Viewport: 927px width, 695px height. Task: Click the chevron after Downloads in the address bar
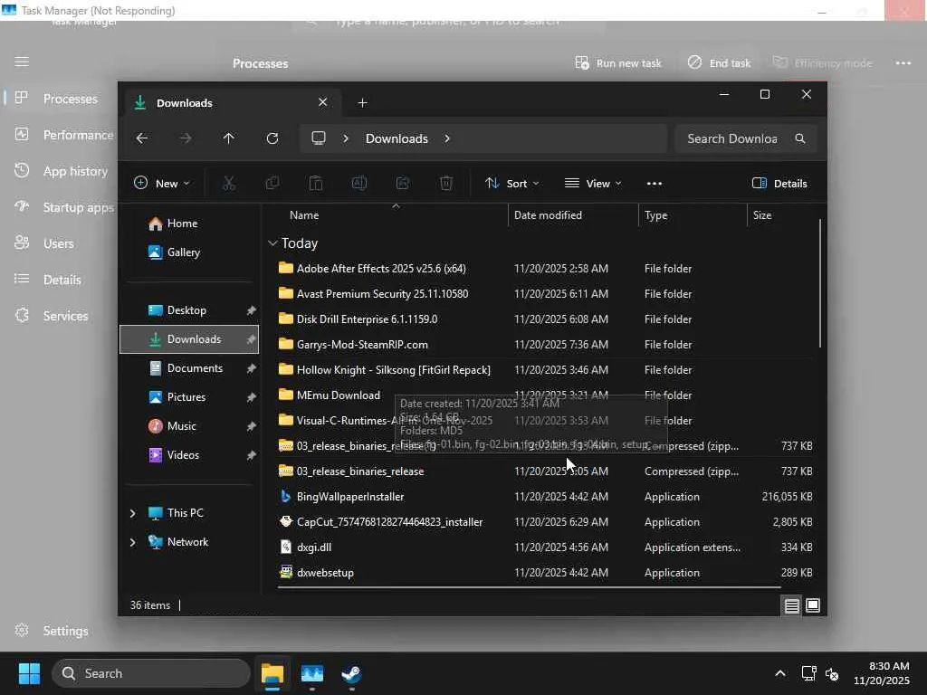447,138
